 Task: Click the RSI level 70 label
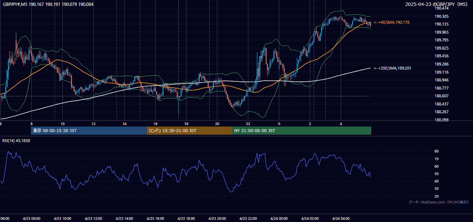pyautogui.click(x=437, y=159)
